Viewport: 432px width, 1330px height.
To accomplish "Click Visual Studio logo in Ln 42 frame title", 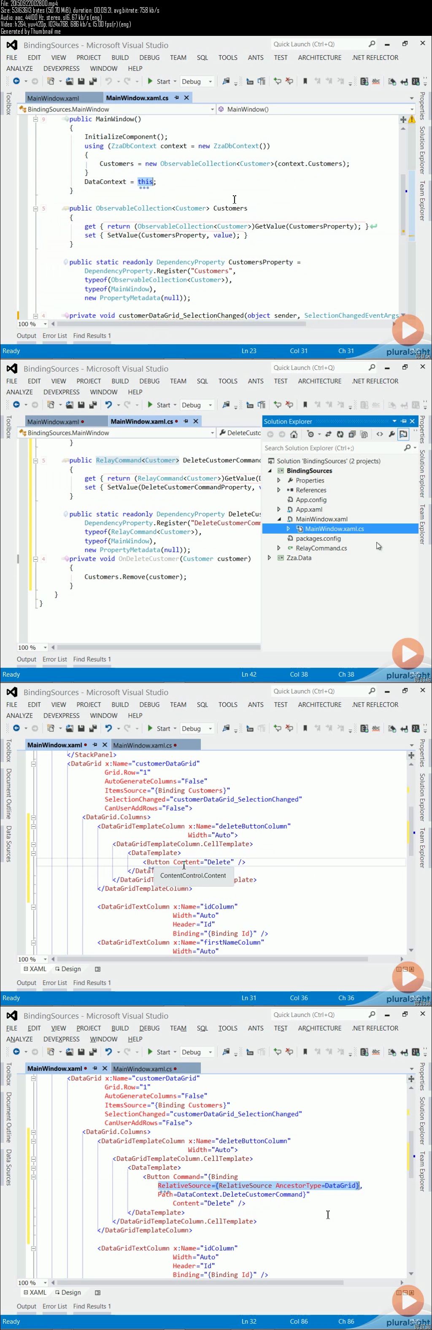I will pos(12,368).
